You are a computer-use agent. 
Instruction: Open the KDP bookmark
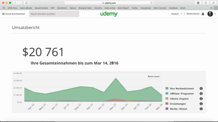pyautogui.click(x=52, y=8)
